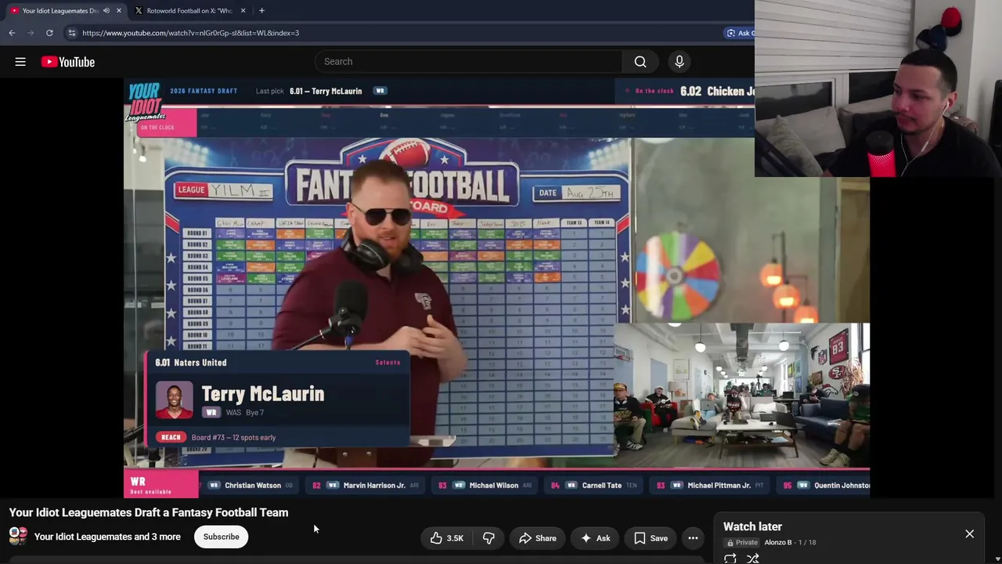Click the Watch later playlist title
This screenshot has height=564, width=1002.
752,527
